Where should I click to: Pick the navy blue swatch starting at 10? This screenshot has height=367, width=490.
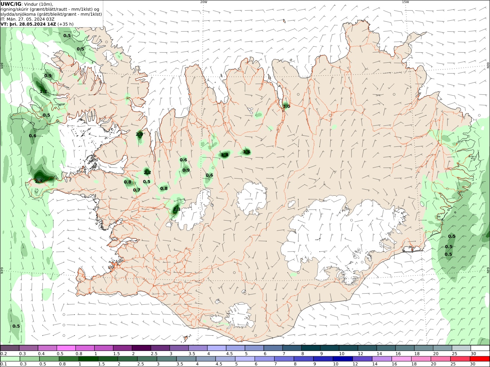click(342, 359)
